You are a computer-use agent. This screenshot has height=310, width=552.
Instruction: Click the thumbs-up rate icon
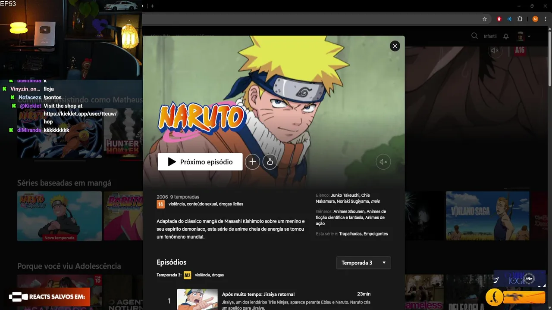tap(270, 162)
